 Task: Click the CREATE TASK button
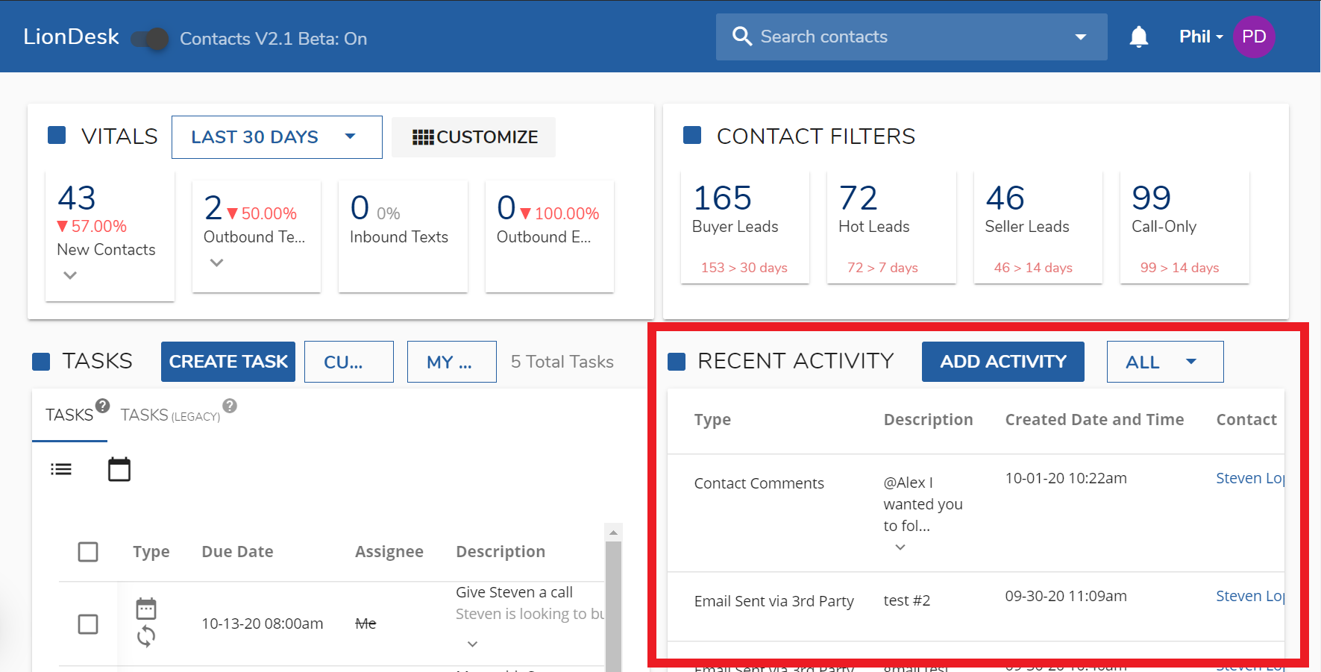point(228,361)
